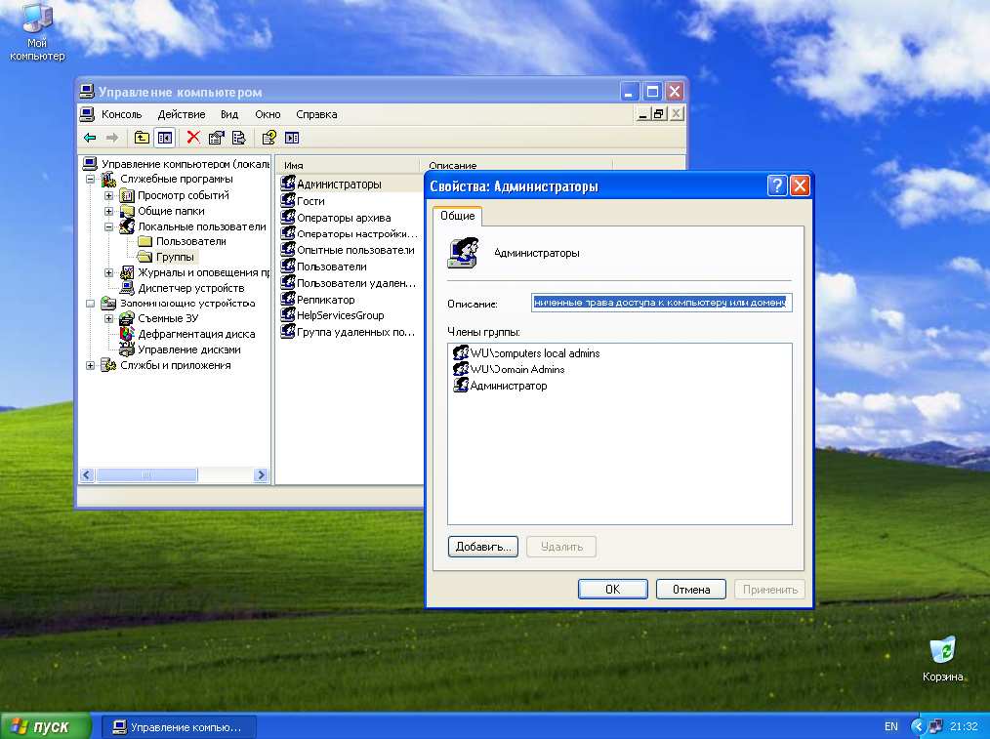Viewport: 990px width, 739px height.
Task: Click the Описание column header
Action: tap(516, 165)
